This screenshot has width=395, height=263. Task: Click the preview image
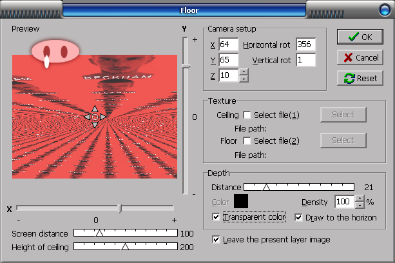95,117
